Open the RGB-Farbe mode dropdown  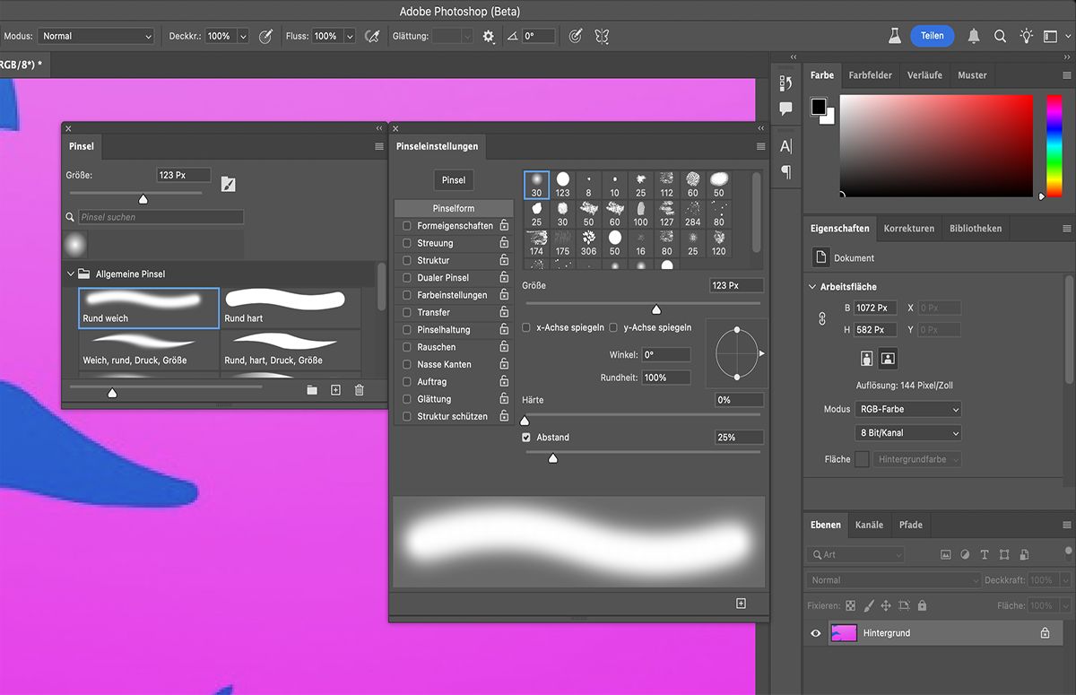click(907, 409)
